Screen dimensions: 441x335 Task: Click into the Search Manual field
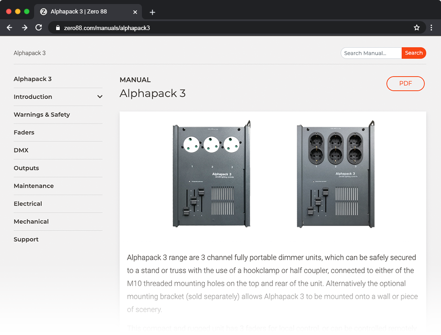click(x=370, y=53)
